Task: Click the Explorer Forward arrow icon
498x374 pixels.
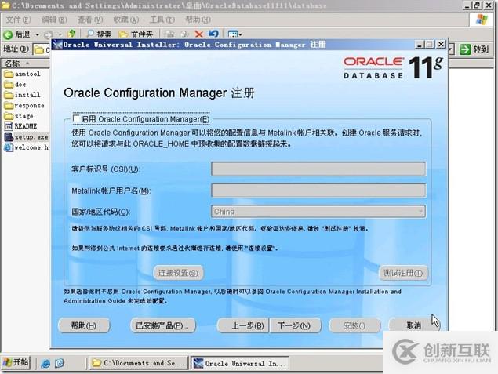Action: click(x=49, y=34)
